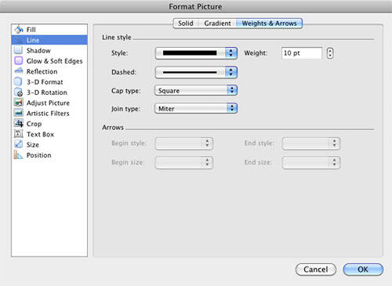This screenshot has width=392, height=286.
Task: Click the Weight 10 pt field
Action: [302, 53]
